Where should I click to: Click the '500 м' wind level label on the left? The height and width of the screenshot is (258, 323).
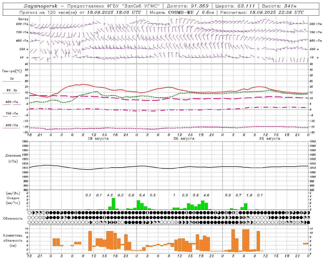tap(24, 49)
